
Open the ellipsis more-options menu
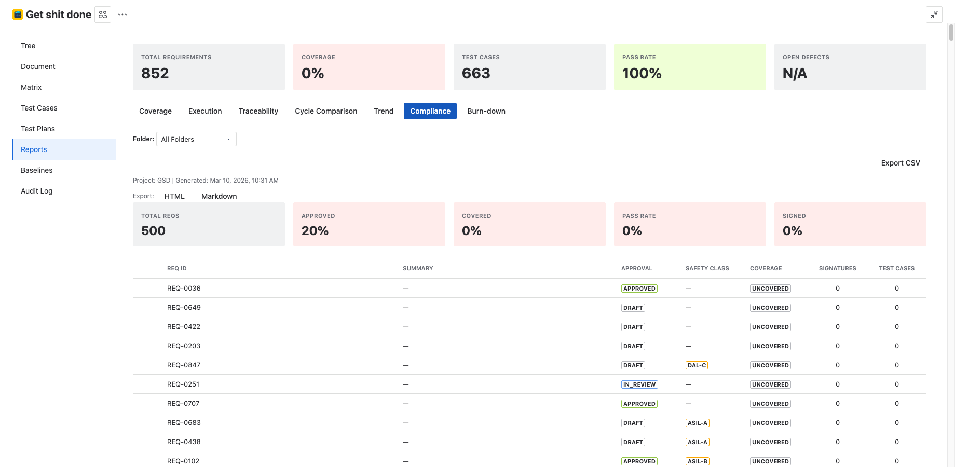click(x=122, y=14)
